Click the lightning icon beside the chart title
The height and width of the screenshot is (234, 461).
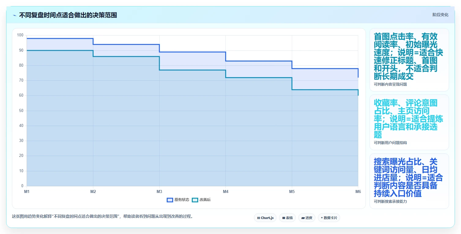14,15
